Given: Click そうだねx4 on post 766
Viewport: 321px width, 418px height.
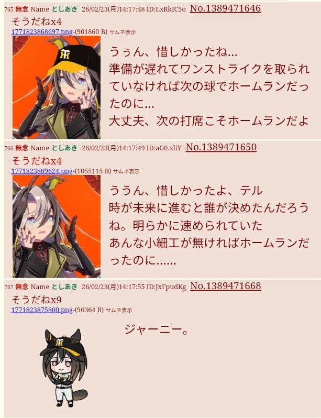Looking at the screenshot, I should 37,161.
